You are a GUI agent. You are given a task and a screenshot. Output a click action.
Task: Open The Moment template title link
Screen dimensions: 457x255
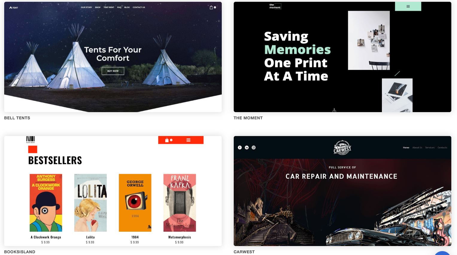(x=248, y=118)
